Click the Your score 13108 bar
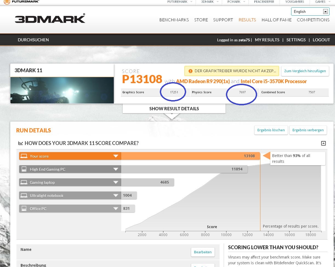This screenshot has height=267, width=335. 190,156
